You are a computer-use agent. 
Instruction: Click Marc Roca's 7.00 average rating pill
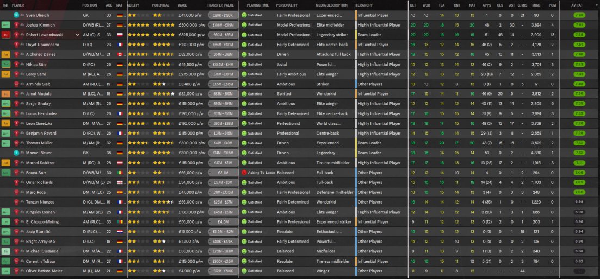coord(579,192)
